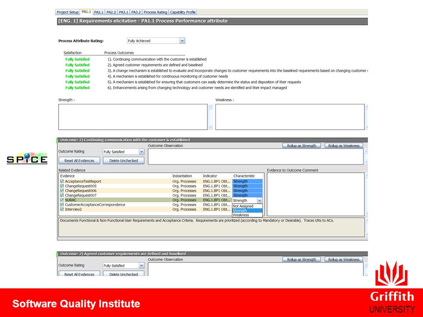Open the PA1.1 tab
Image resolution: width=423 pixels, height=317 pixels.
point(86,12)
